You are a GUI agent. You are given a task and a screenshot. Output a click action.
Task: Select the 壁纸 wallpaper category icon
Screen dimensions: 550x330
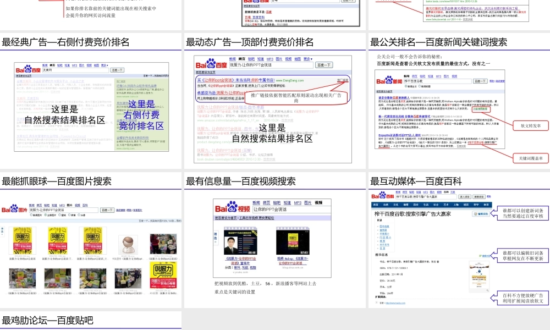pyautogui.click(x=59, y=215)
